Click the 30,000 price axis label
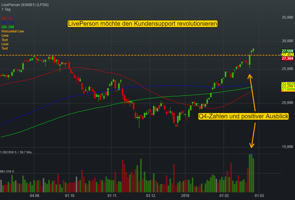The image size is (295, 200). point(287,41)
